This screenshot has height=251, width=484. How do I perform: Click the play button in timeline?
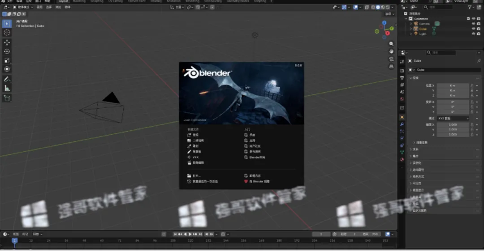(190, 234)
